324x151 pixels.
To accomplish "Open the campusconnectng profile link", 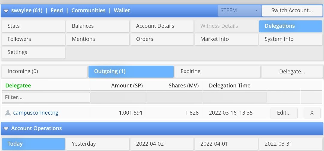I will (x=36, y=113).
